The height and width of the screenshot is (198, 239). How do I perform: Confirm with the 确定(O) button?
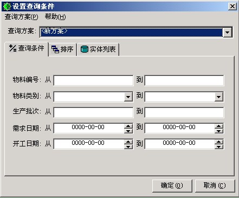click(172, 186)
